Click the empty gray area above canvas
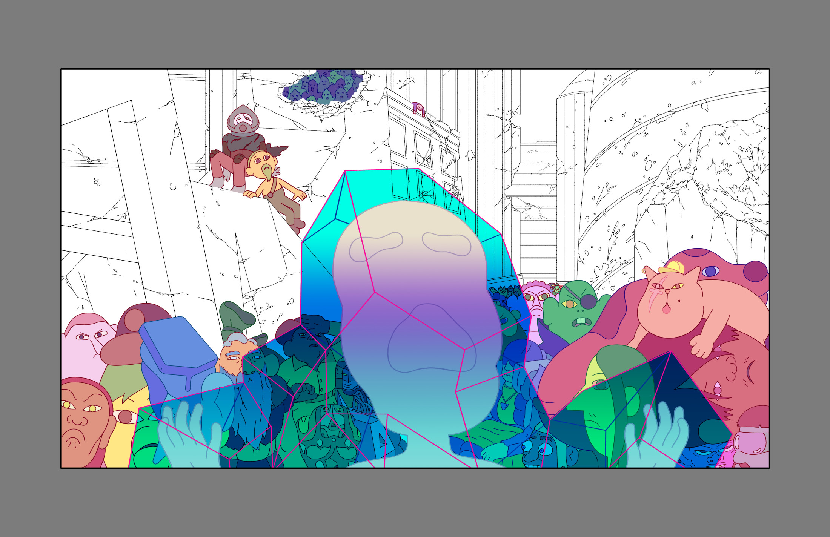The width and height of the screenshot is (830, 537). [415, 34]
